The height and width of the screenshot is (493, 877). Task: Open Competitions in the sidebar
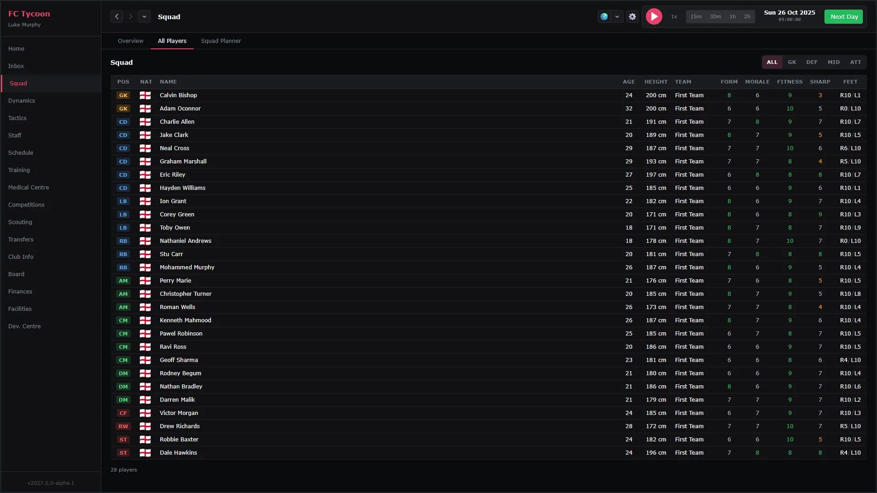51,205
